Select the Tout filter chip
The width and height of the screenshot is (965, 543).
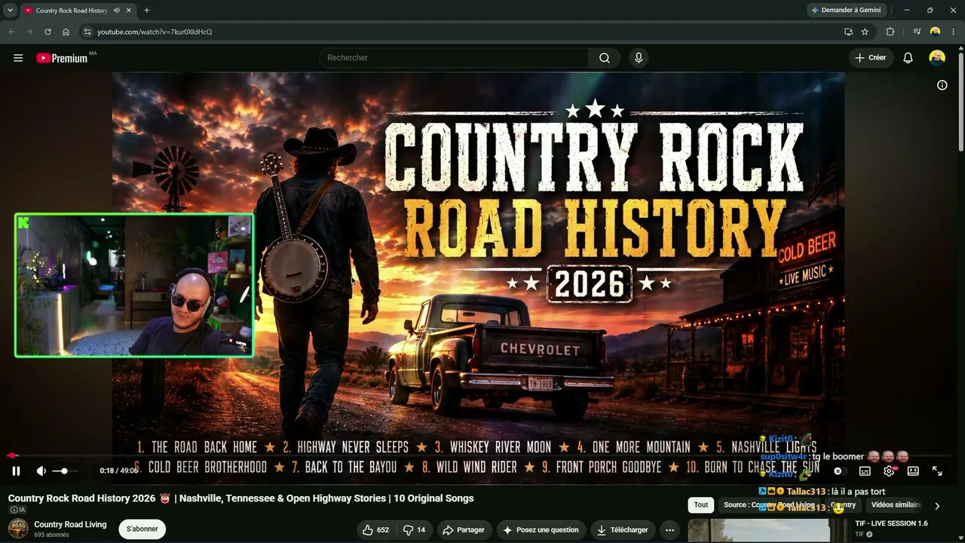pyautogui.click(x=701, y=505)
